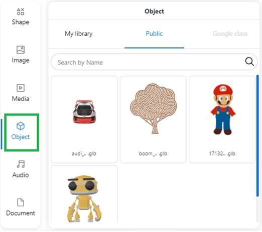Viewport: 262px width, 232px height.
Task: Switch to the Public tab
Action: tap(154, 33)
